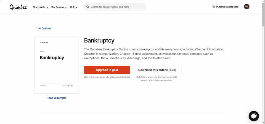Image resolution: width=265 pixels, height=124 pixels.
Task: Click the Upgrade to gold button
Action: pyautogui.click(x=107, y=70)
